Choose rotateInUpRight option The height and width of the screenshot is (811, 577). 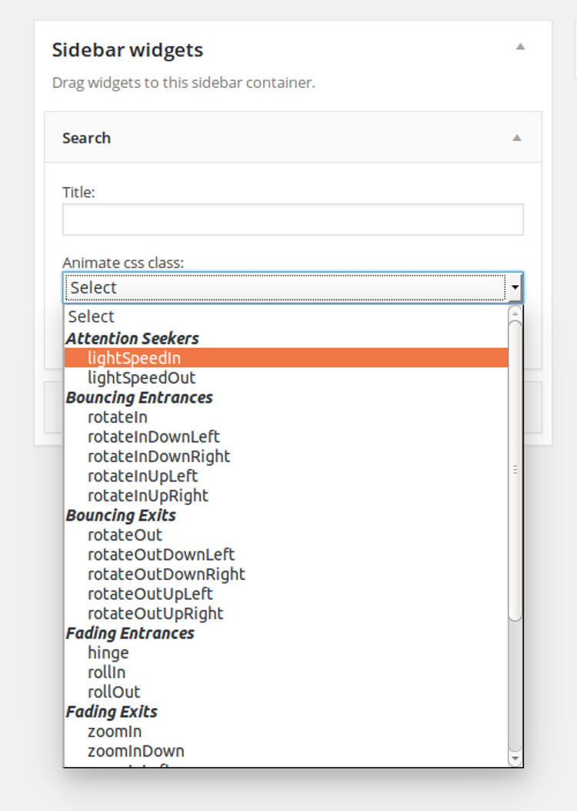pos(148,495)
